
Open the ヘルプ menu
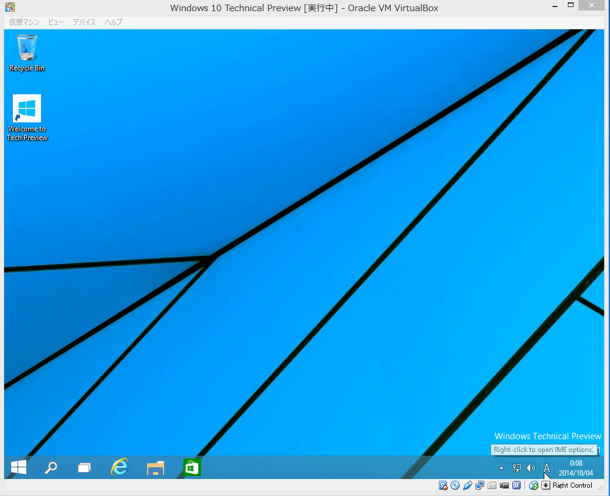[x=113, y=22]
